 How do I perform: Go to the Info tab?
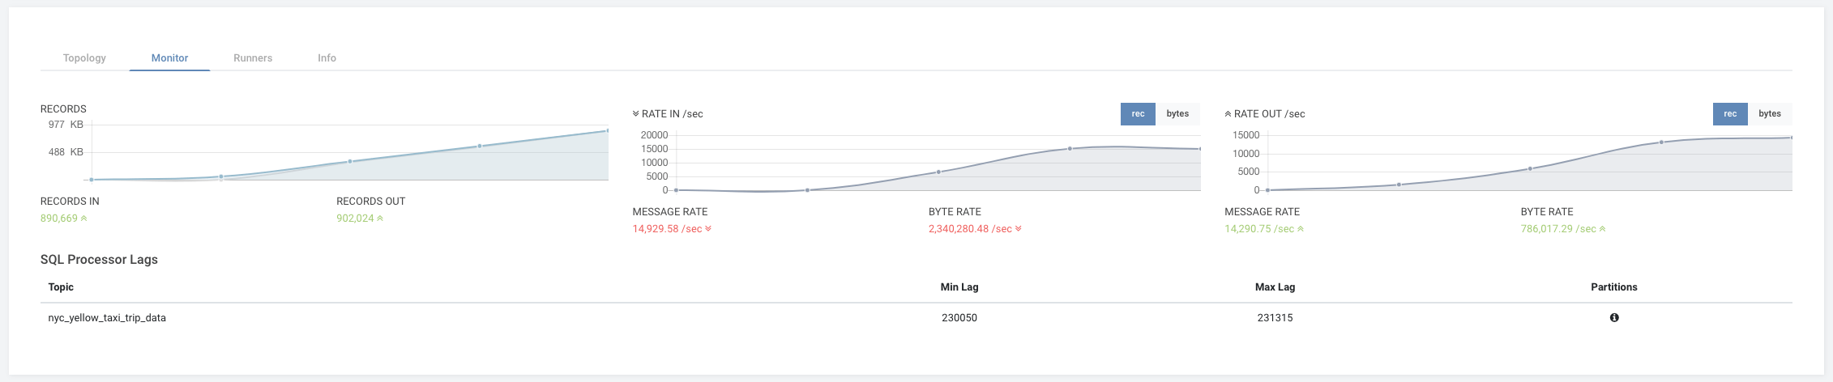tap(327, 58)
